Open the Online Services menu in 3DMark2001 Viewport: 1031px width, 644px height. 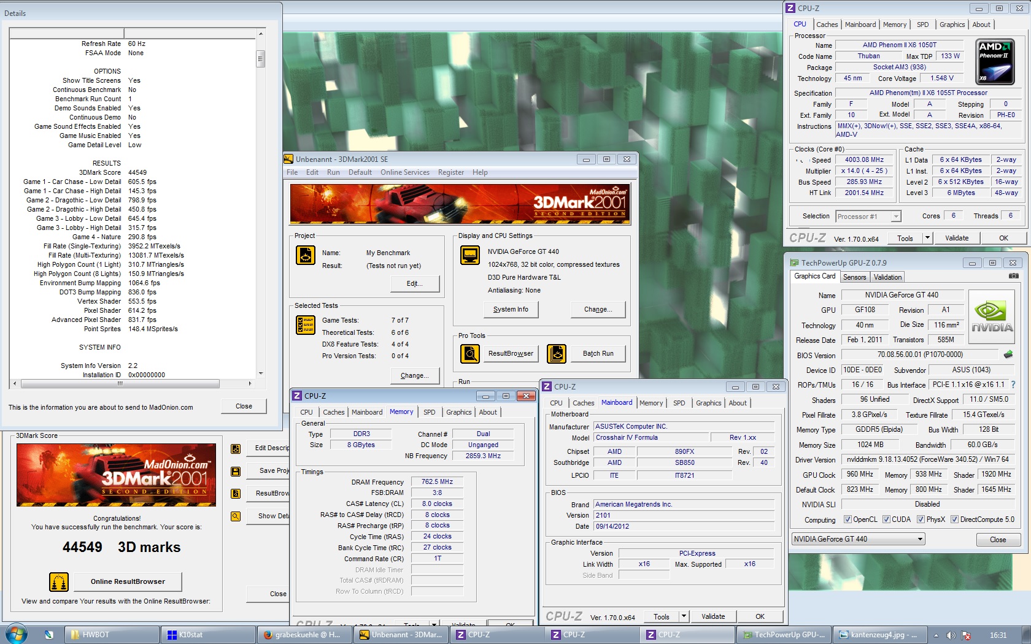pyautogui.click(x=405, y=172)
